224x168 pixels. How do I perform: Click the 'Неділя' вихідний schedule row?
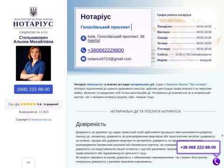coord(184,60)
